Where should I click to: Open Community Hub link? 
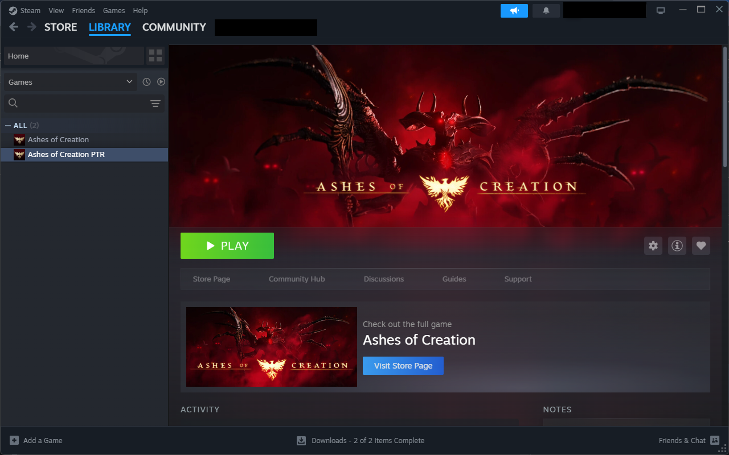[x=297, y=279]
